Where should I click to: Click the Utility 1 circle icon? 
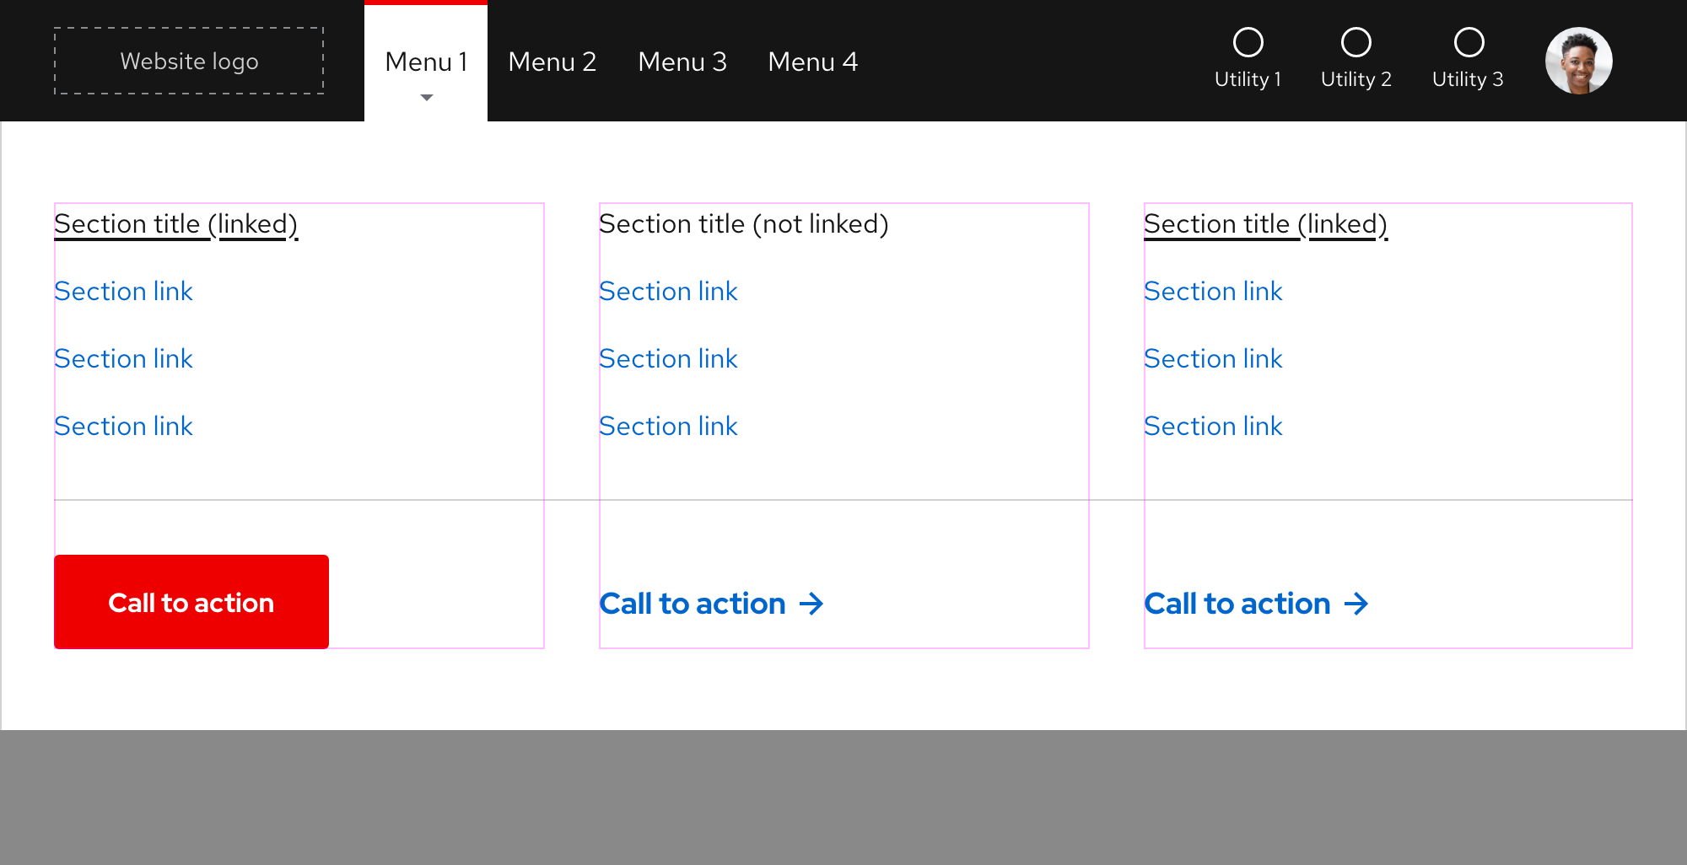[1248, 40]
